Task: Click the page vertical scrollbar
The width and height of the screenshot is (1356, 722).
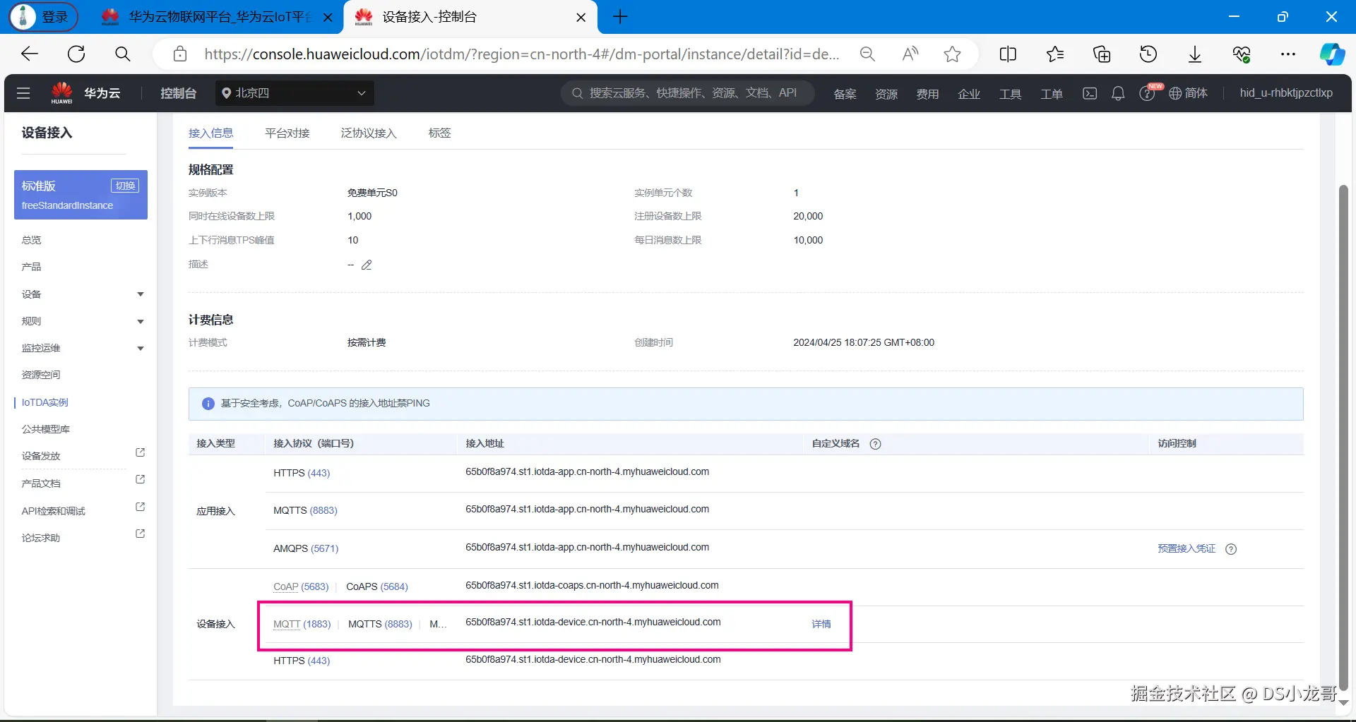Action: [x=1343, y=438]
